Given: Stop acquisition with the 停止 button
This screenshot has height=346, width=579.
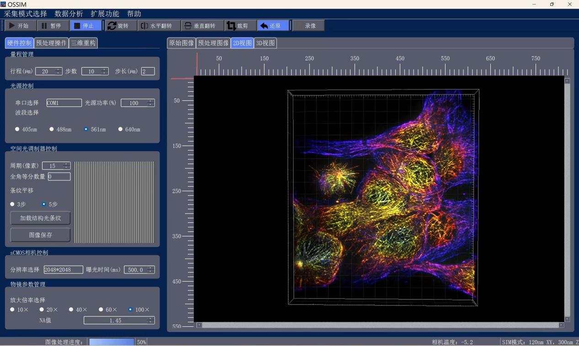Looking at the screenshot, I should coord(85,26).
